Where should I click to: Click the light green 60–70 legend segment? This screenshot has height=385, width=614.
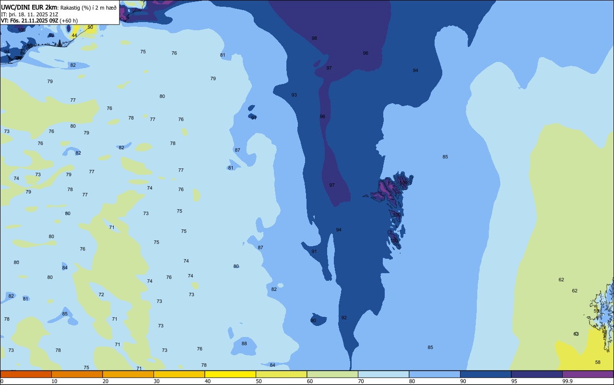pyautogui.click(x=332, y=374)
